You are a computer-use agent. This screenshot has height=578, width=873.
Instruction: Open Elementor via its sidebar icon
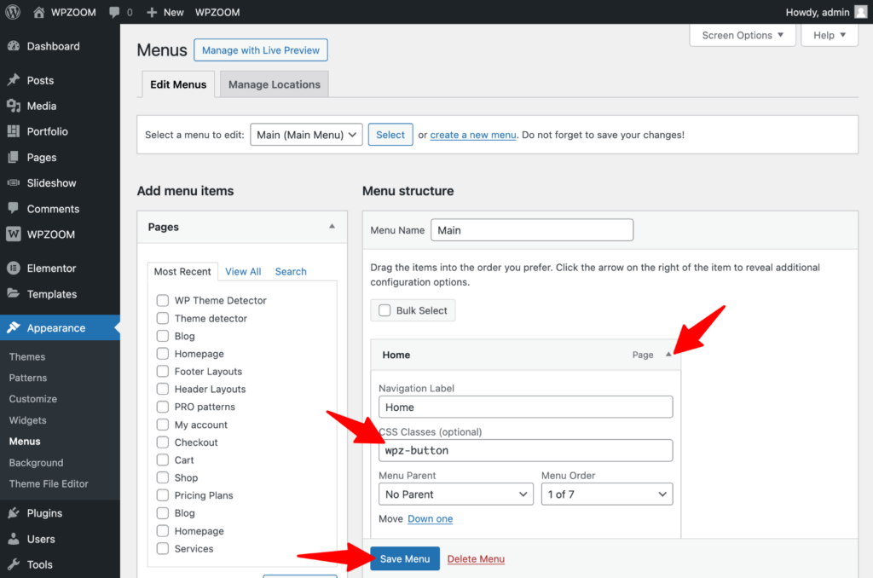(x=14, y=268)
